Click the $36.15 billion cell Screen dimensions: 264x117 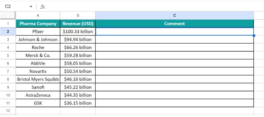pyautogui.click(x=78, y=103)
